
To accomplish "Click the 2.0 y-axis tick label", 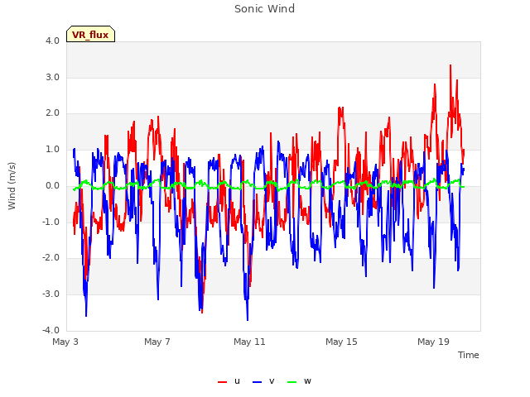I will pyautogui.click(x=52, y=113).
